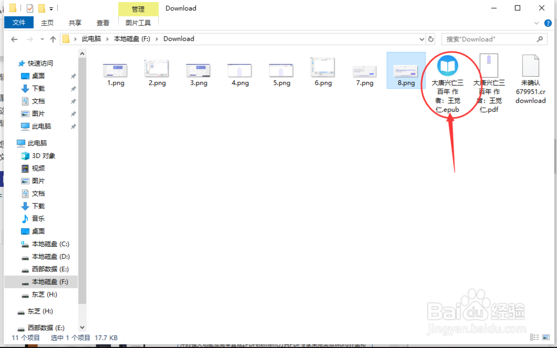The image size is (557, 348).
Task: Open pinned 图片 under quick access
Action: tap(38, 114)
